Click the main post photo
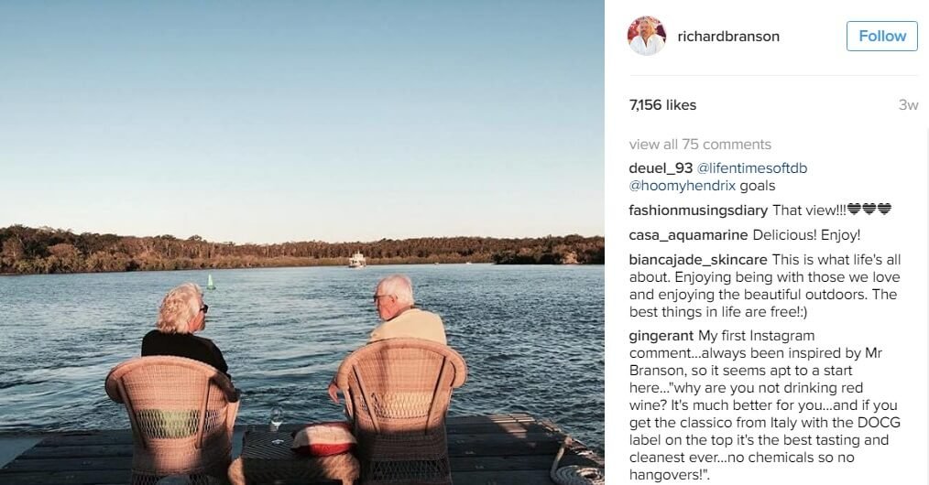The image size is (929, 485). (x=302, y=242)
